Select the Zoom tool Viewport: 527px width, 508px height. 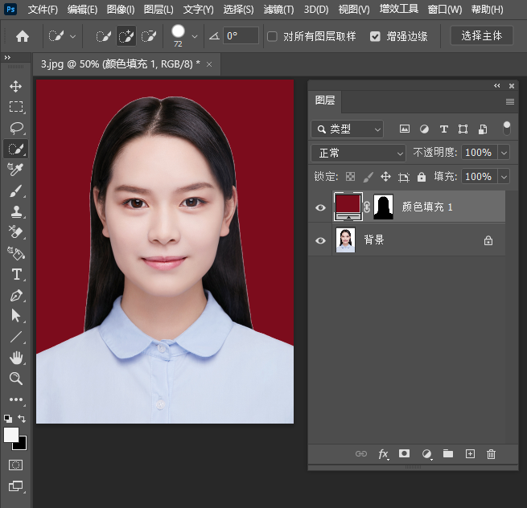point(16,379)
